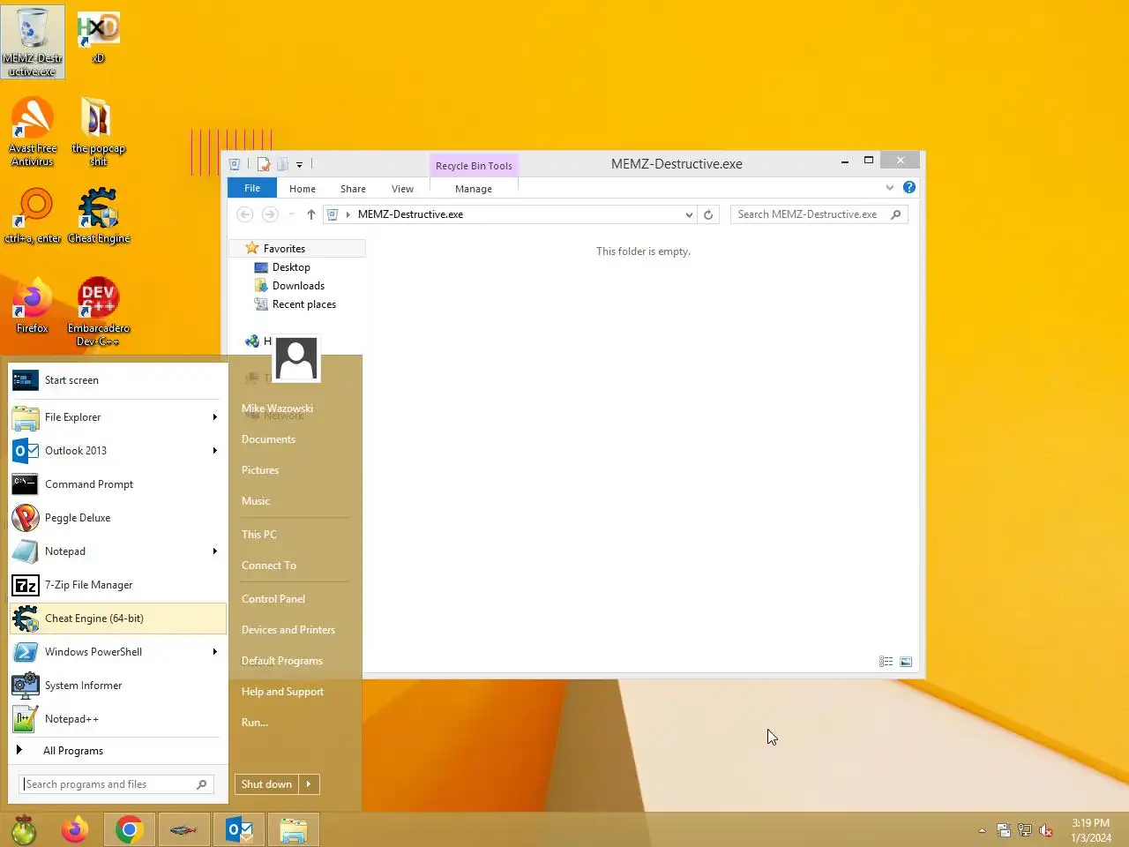Expand the address bar history dropdown
Viewport: 1129px width, 847px height.
coord(689,214)
